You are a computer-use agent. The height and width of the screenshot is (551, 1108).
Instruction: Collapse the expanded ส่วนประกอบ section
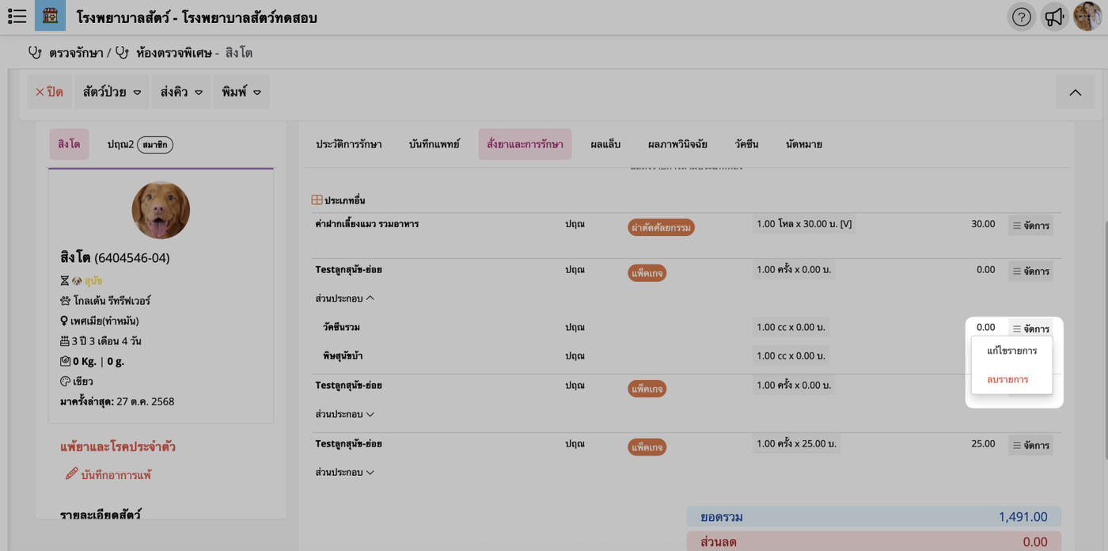point(345,298)
